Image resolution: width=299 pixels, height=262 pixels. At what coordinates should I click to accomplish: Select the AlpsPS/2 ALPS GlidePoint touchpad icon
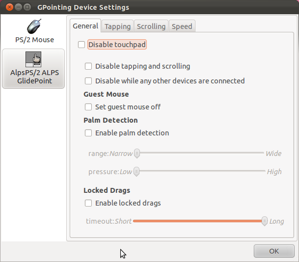click(x=33, y=59)
